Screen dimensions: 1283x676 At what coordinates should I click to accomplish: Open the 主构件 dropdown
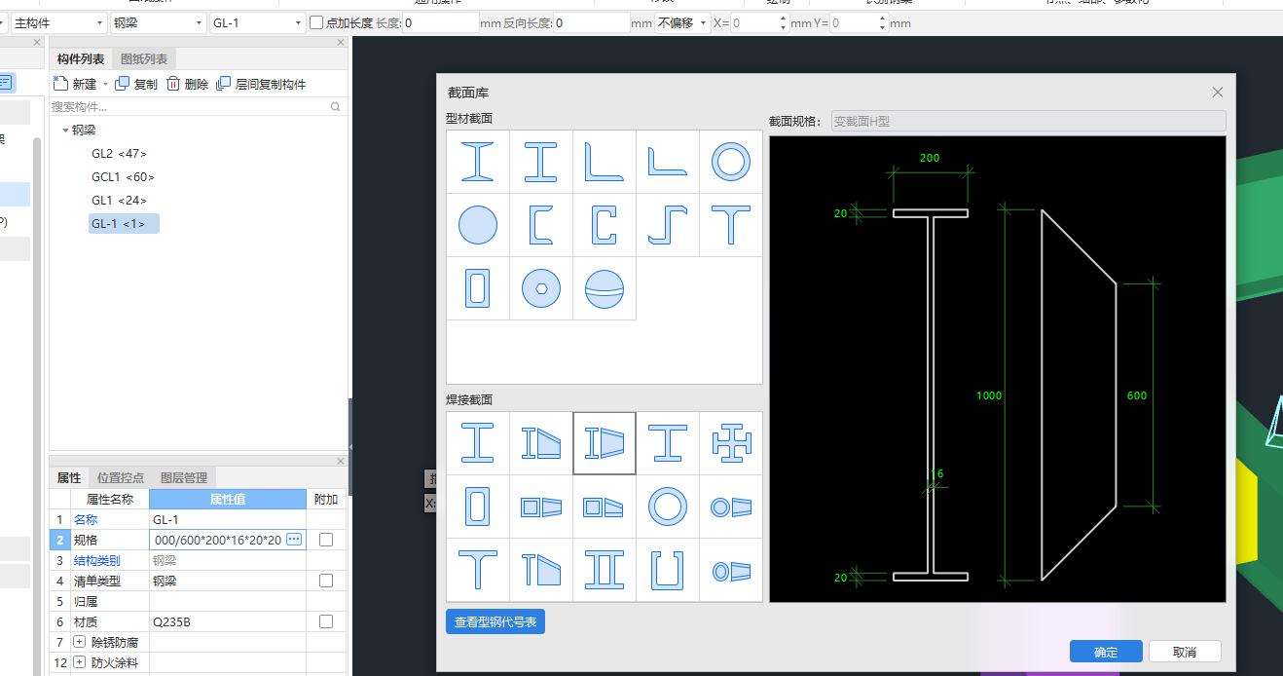58,22
